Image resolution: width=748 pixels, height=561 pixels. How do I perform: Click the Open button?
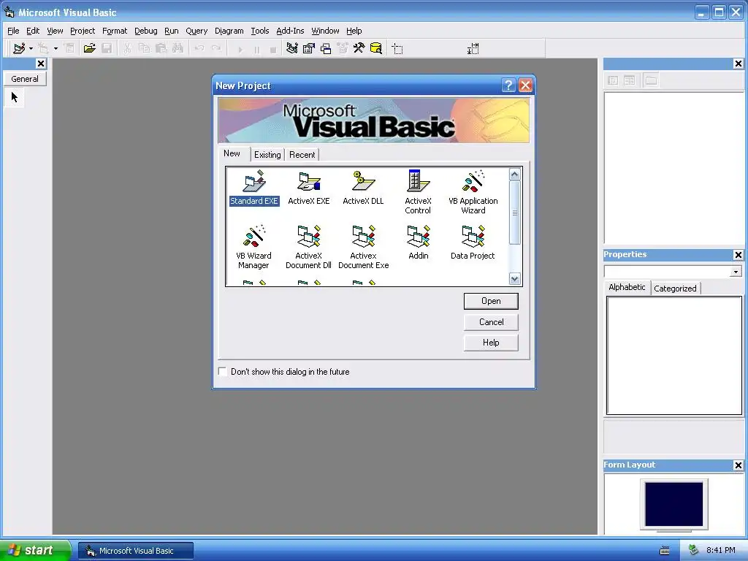point(491,301)
